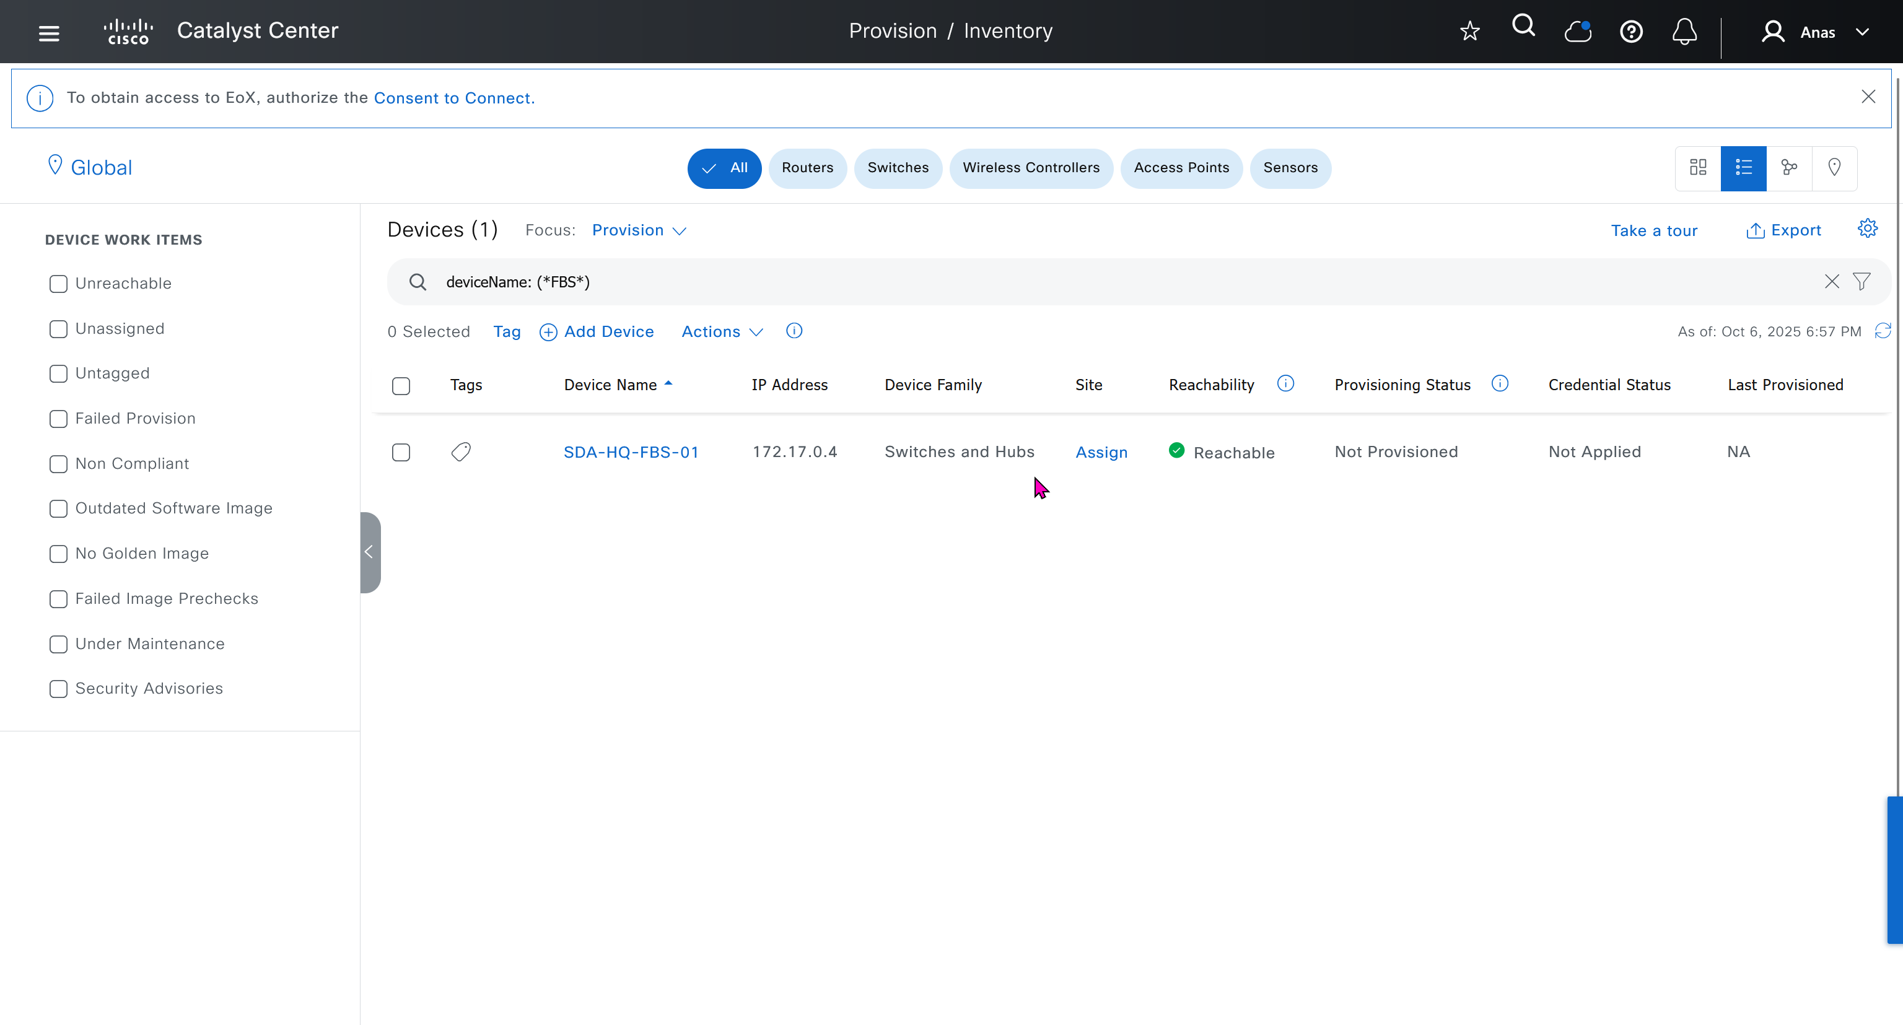
Task: Expand the Actions dropdown
Action: 721,331
